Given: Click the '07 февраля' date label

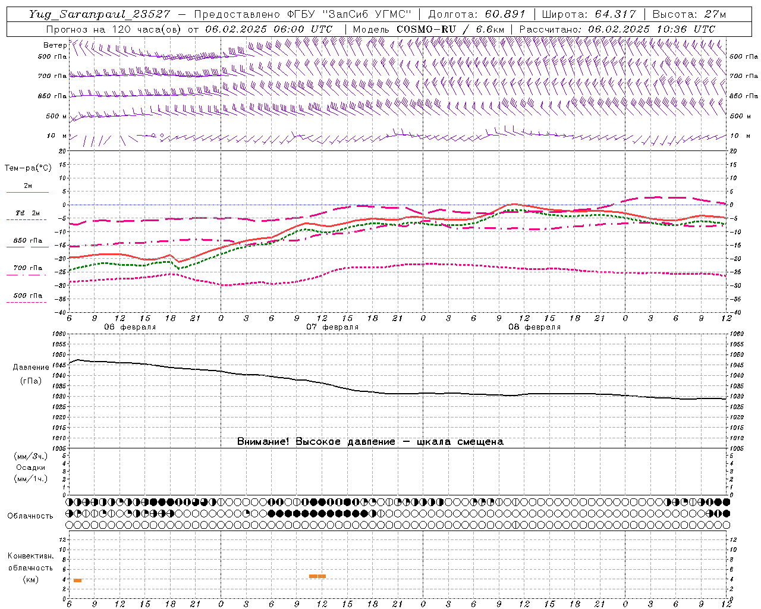Looking at the screenshot, I should pyautogui.click(x=332, y=327).
